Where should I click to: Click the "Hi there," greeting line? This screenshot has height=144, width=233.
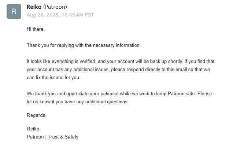(x=36, y=29)
